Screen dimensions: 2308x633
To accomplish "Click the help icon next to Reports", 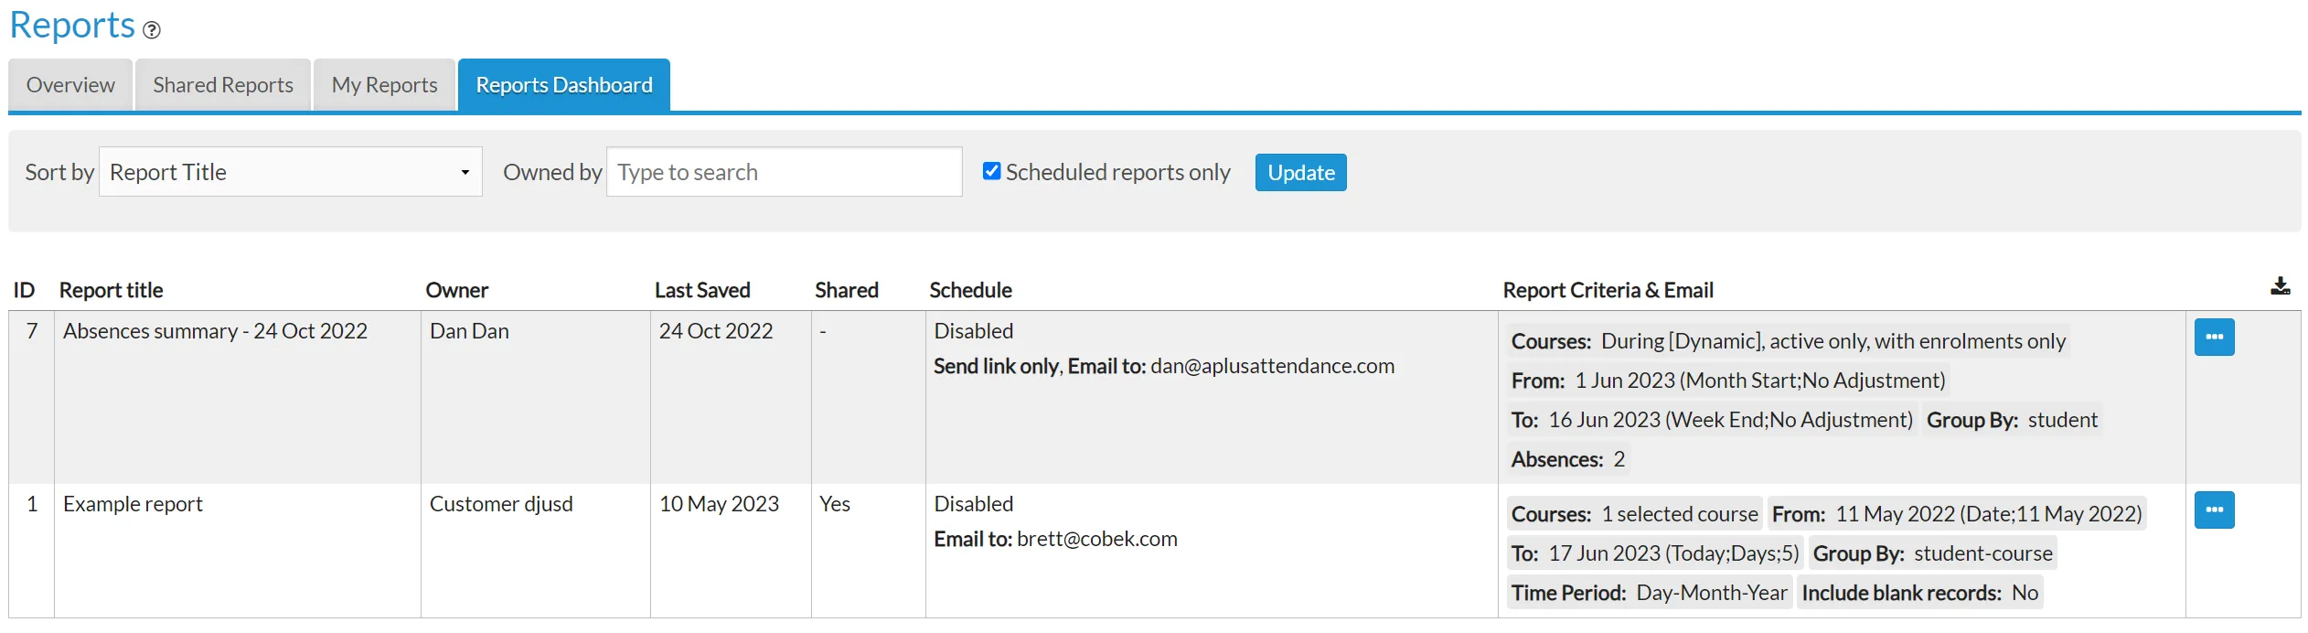I will coord(152,30).
